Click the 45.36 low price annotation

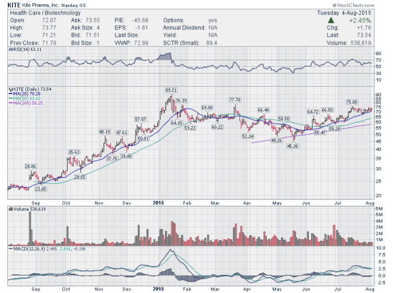pyautogui.click(x=293, y=146)
